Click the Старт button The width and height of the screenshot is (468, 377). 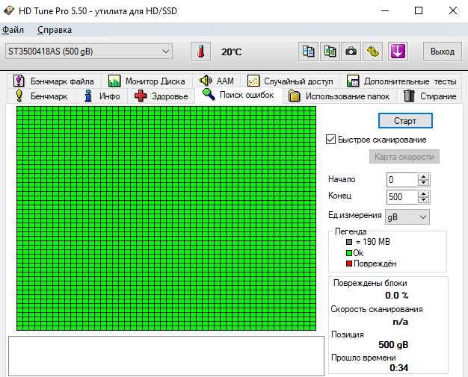click(x=405, y=121)
